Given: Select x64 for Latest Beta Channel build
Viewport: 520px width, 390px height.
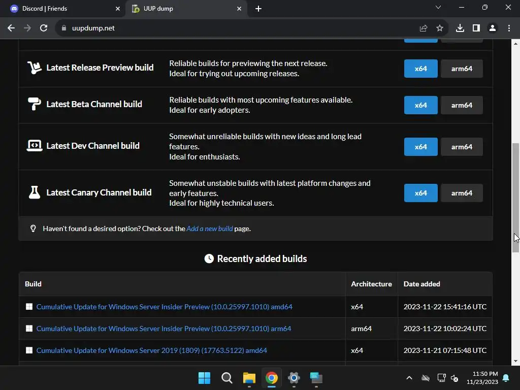Looking at the screenshot, I should (x=420, y=105).
